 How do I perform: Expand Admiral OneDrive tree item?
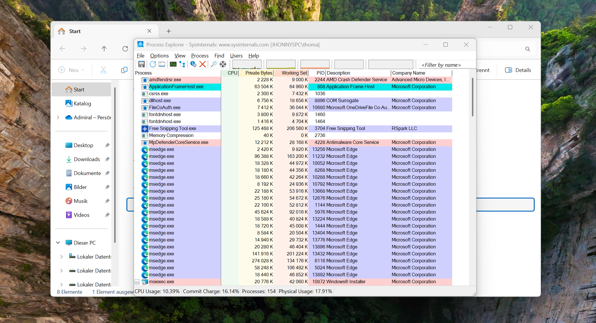tap(58, 117)
